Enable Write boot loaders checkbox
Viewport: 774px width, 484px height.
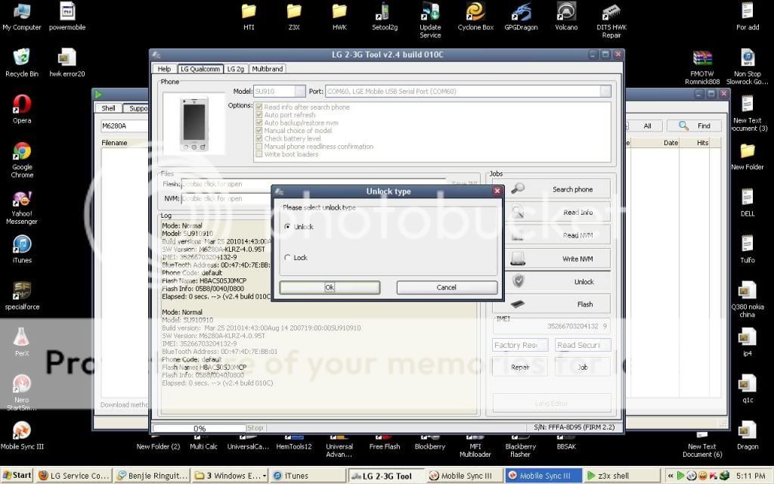pyautogui.click(x=259, y=154)
